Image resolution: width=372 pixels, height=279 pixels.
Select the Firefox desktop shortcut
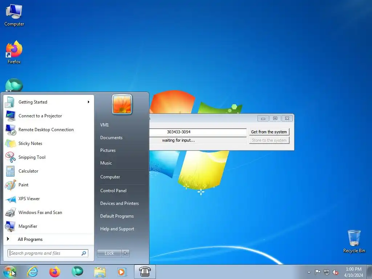point(14,52)
